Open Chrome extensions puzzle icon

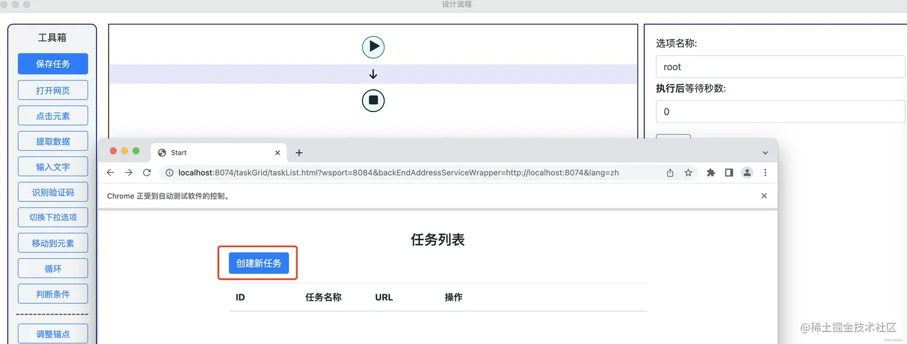pos(711,173)
